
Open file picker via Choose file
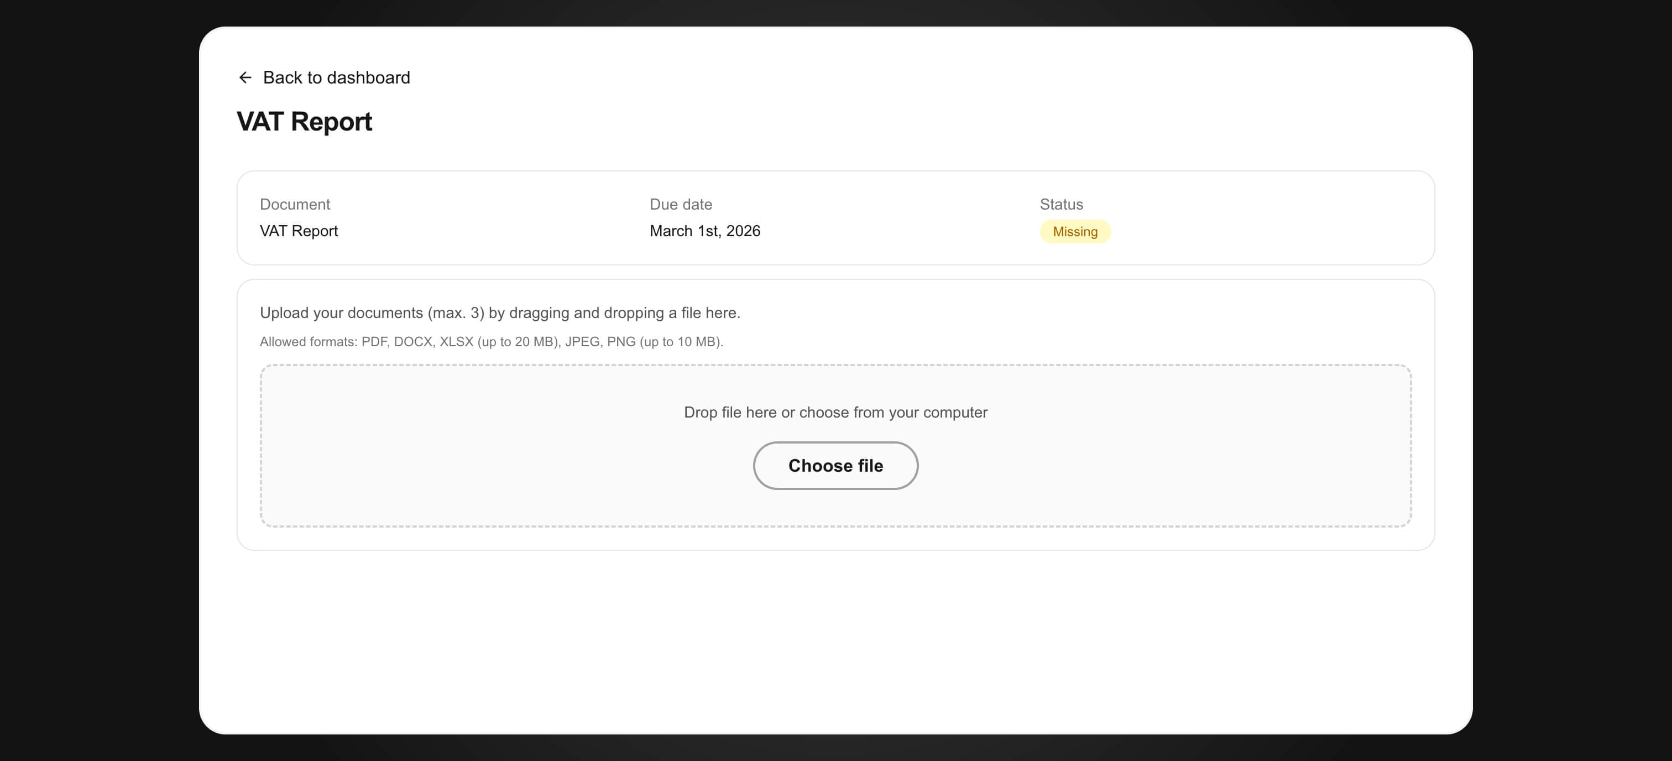(x=835, y=465)
